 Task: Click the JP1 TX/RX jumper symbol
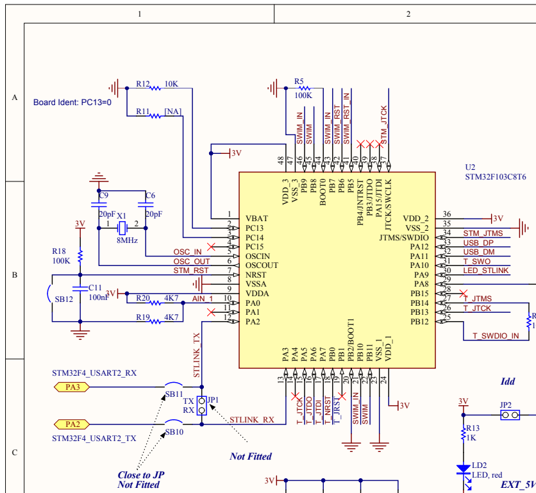[x=202, y=405]
